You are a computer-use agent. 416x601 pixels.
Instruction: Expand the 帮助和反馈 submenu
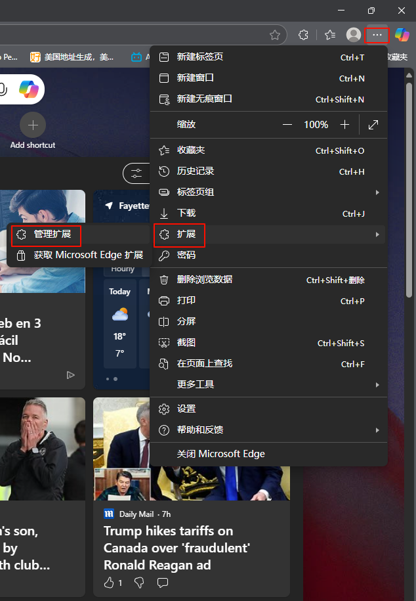tap(377, 430)
